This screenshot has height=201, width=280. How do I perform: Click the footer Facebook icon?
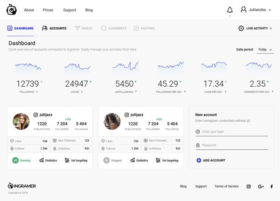(x=272, y=187)
